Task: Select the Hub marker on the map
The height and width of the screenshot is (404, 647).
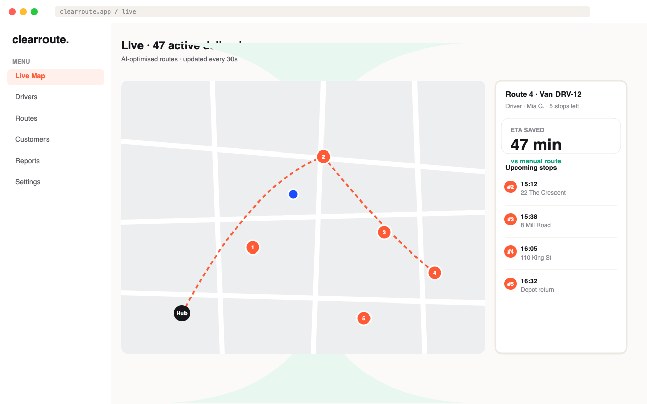Action: [182, 313]
